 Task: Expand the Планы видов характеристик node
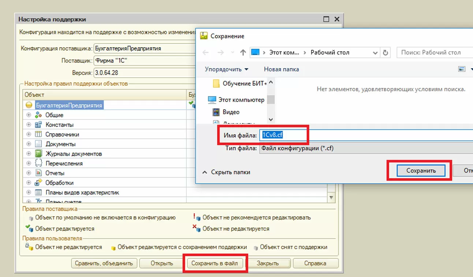click(x=29, y=192)
